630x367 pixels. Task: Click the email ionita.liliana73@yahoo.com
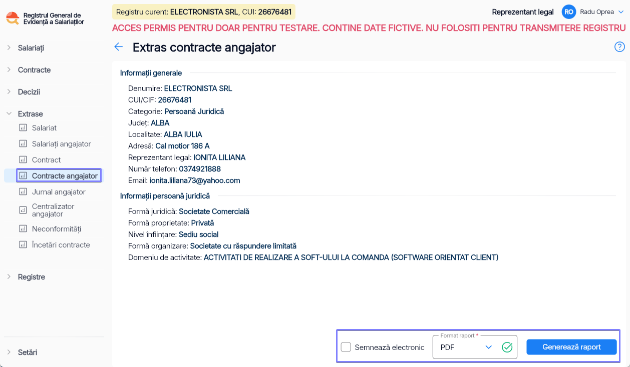pos(195,180)
